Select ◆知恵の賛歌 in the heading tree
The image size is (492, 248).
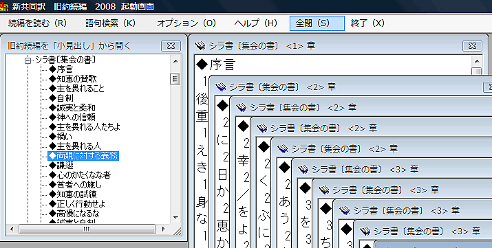(x=73, y=79)
